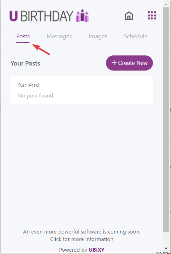Click the purple U logo letter
This screenshot has width=171, height=254.
click(x=13, y=16)
